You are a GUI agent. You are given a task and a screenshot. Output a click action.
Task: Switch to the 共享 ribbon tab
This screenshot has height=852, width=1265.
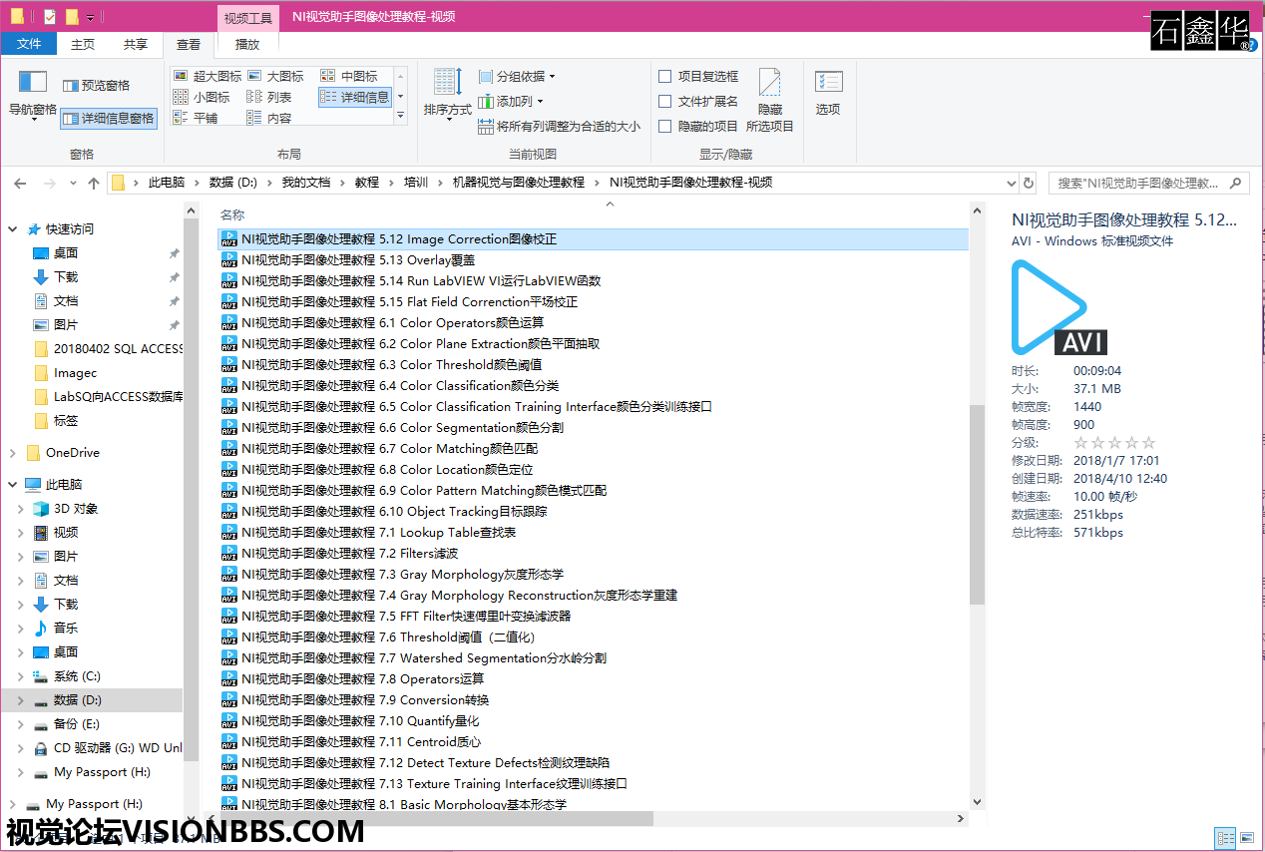coord(136,44)
